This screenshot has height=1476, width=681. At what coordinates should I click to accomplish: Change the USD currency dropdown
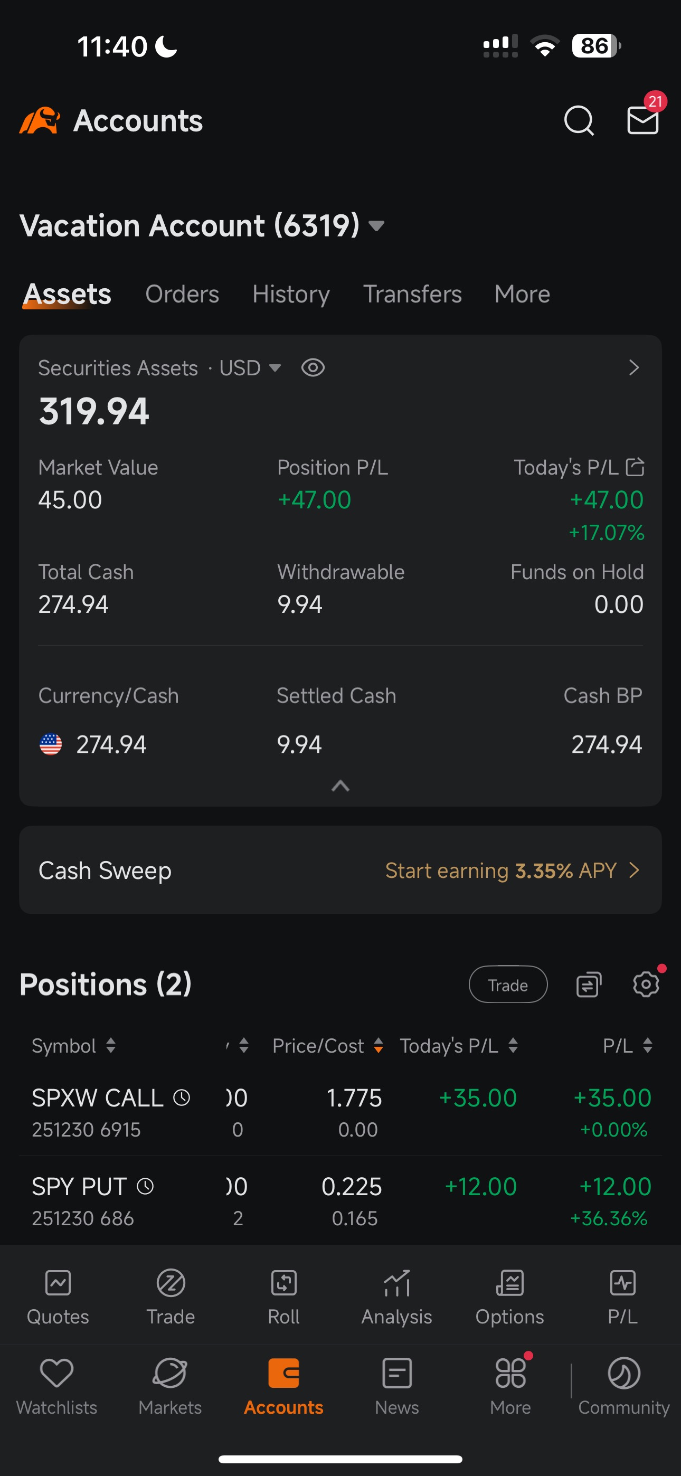click(x=250, y=368)
